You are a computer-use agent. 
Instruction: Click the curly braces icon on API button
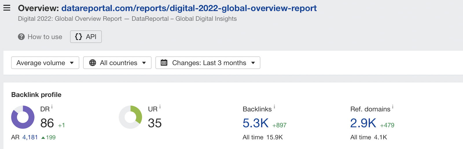tap(78, 37)
